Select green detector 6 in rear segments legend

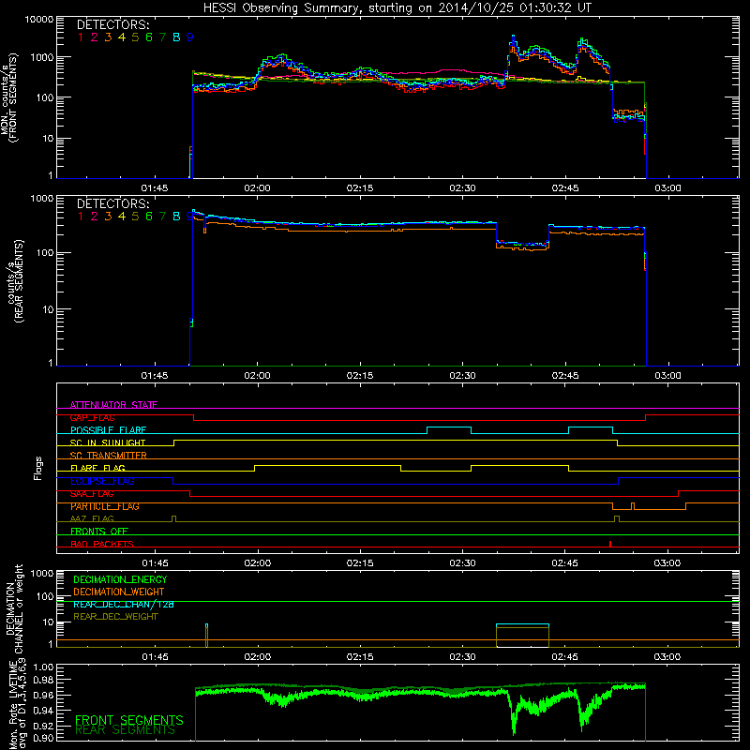tap(149, 217)
